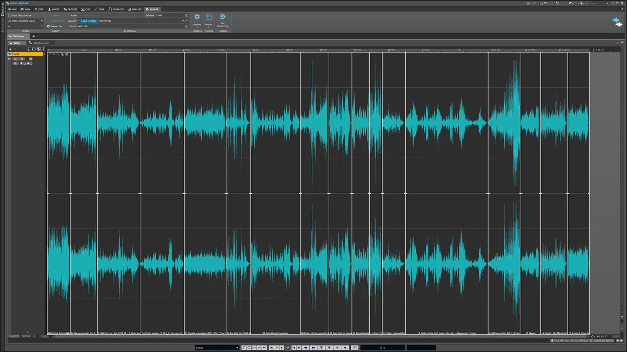627x352 pixels.
Task: Click the Record button in transport bar
Action: [x=345, y=348]
